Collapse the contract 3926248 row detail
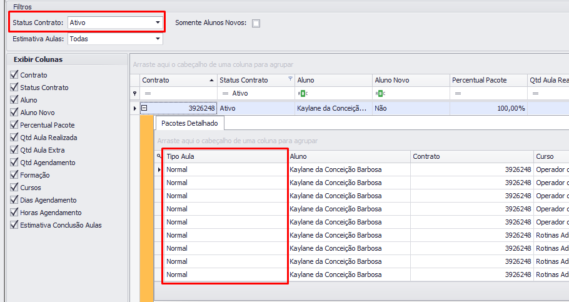This screenshot has width=569, height=302. [x=144, y=108]
